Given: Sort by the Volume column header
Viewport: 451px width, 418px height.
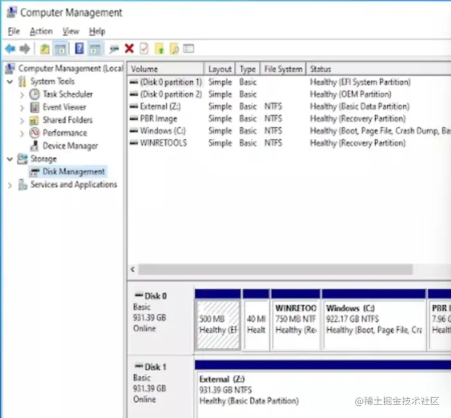Looking at the screenshot, I should 165,69.
